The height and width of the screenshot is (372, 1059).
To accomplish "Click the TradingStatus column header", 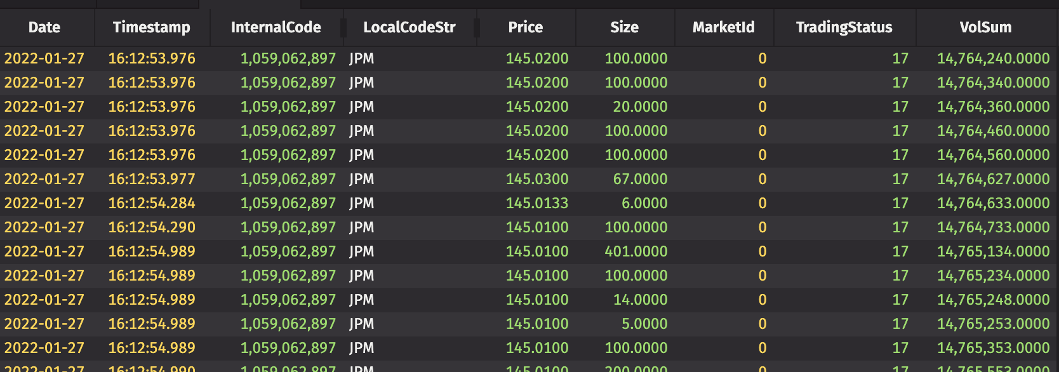I will pos(844,27).
